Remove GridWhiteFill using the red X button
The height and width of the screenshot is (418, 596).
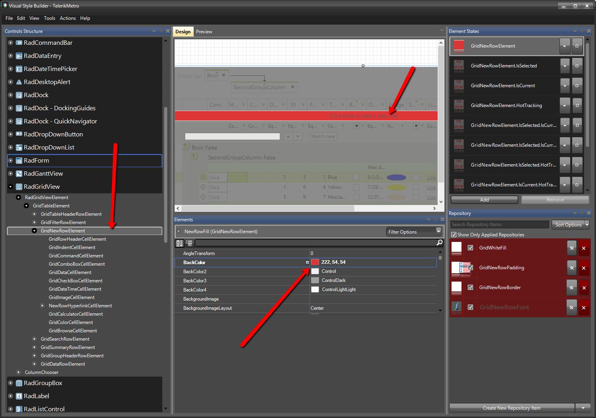point(584,248)
